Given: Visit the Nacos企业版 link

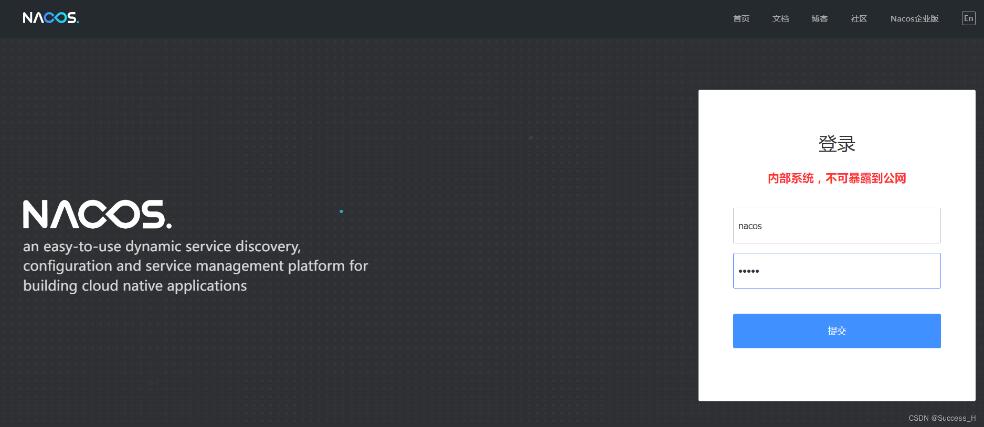Looking at the screenshot, I should (915, 19).
